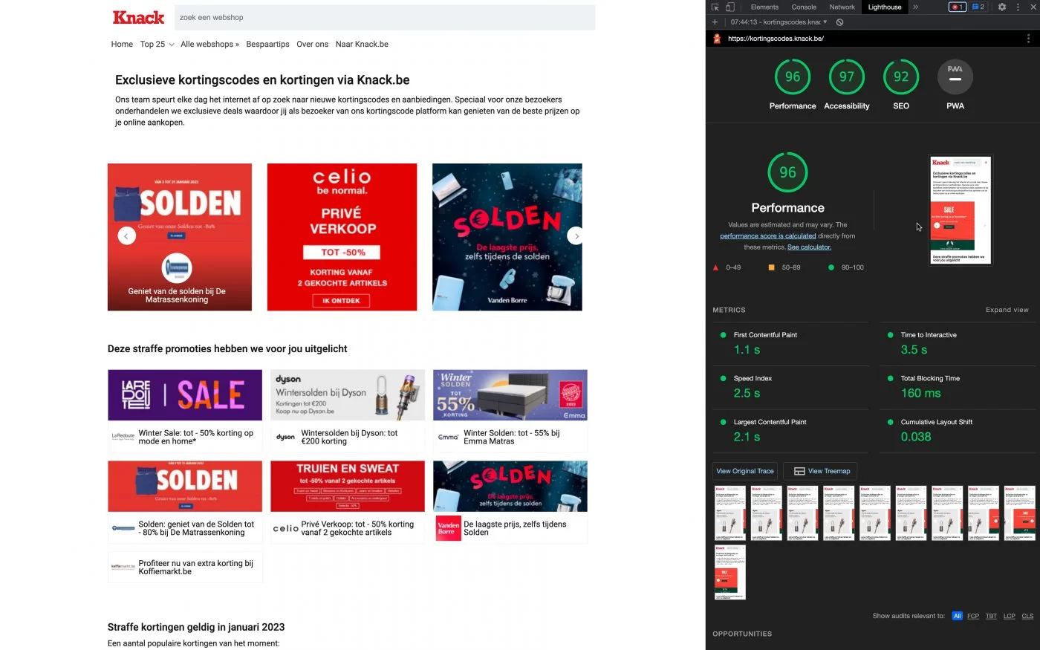Show audits relevant to All
This screenshot has width=1040, height=650.
point(957,616)
